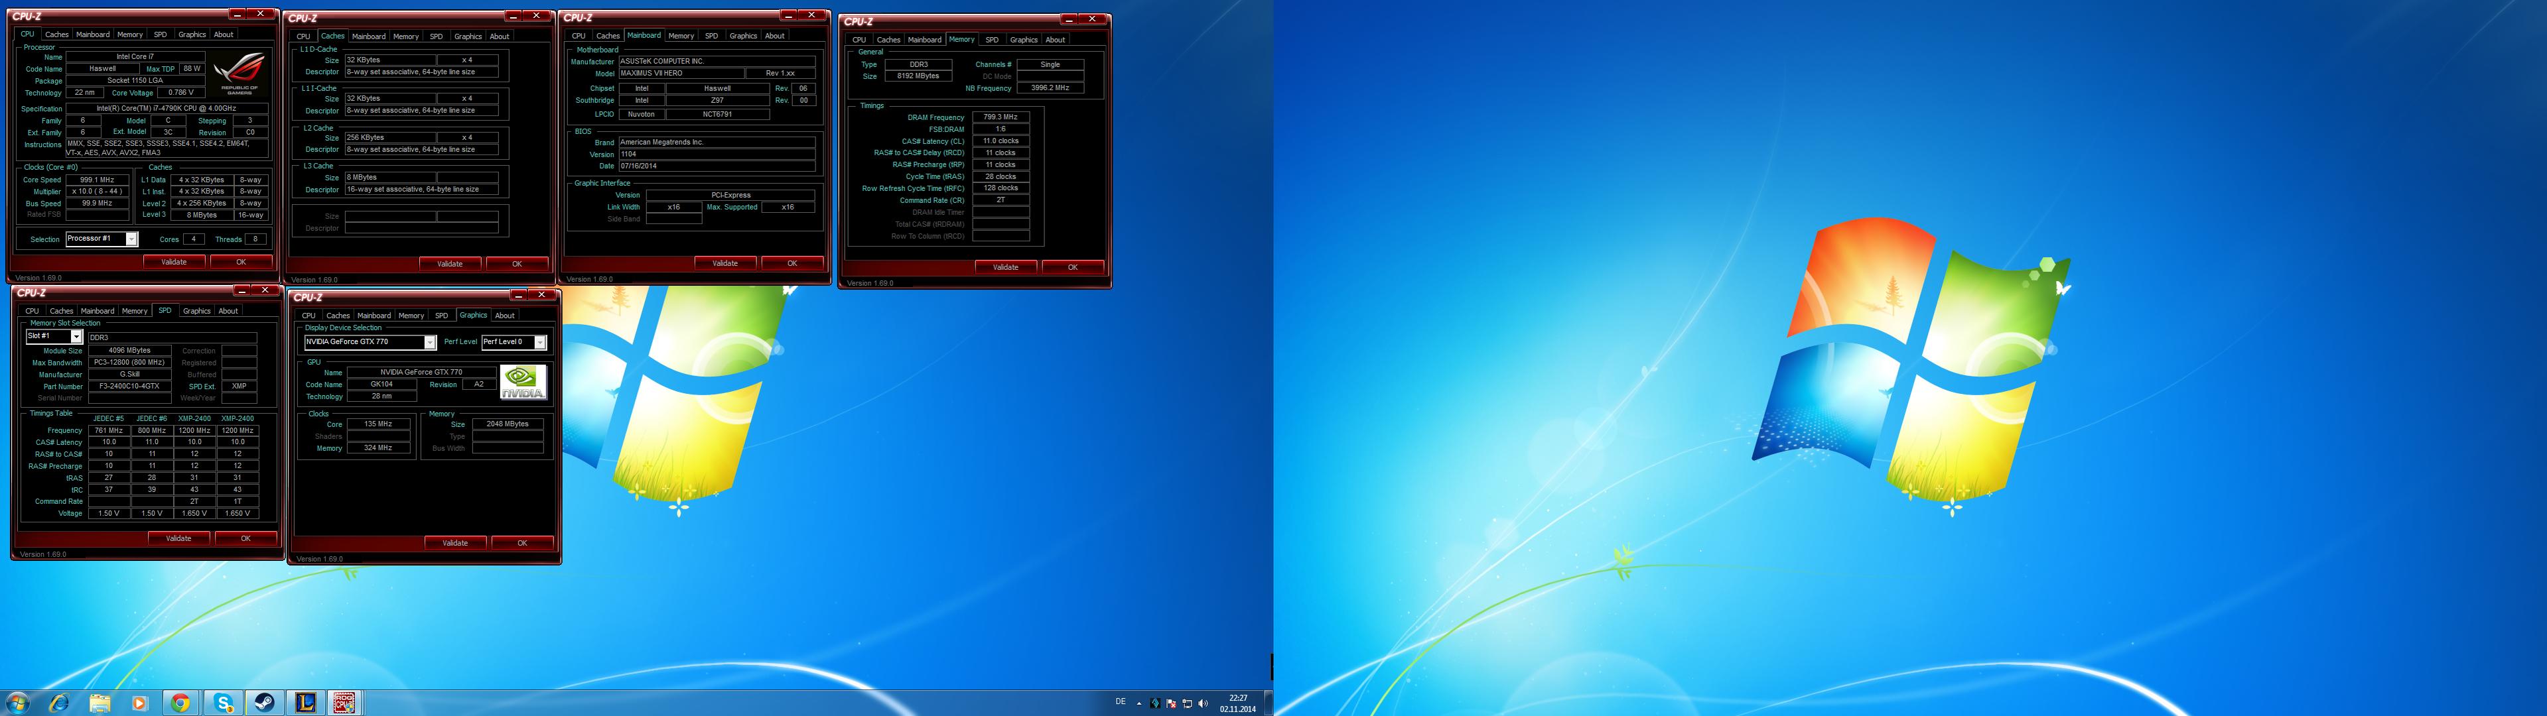Viewport: 2547px width, 716px height.
Task: Click the taskbar clock showing 22:27
Action: coord(1237,703)
